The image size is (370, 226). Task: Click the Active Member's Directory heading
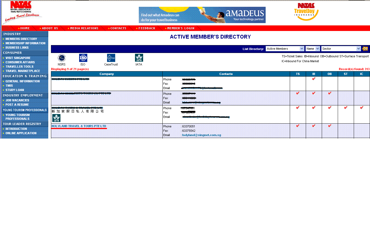[210, 37]
